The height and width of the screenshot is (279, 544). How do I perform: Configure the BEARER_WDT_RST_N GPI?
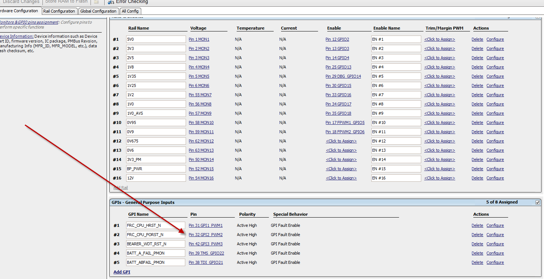495,244
